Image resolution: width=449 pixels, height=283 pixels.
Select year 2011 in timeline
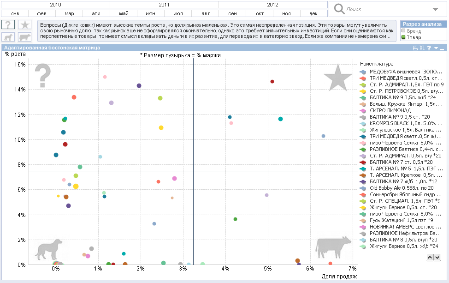[x=164, y=5]
